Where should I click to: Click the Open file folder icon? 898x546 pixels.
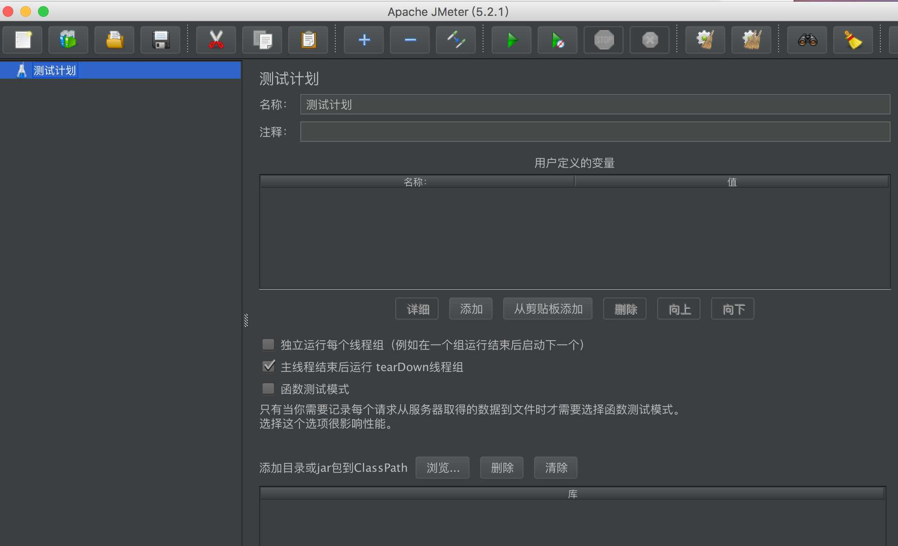pyautogui.click(x=114, y=40)
